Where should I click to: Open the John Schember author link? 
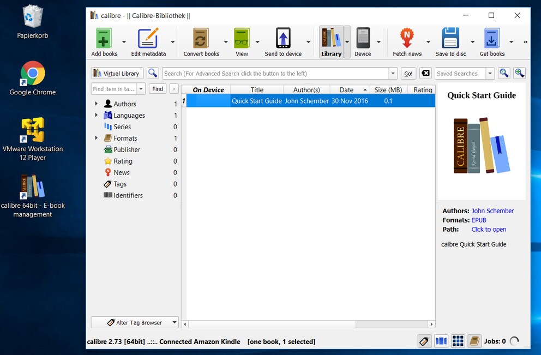[x=492, y=210]
